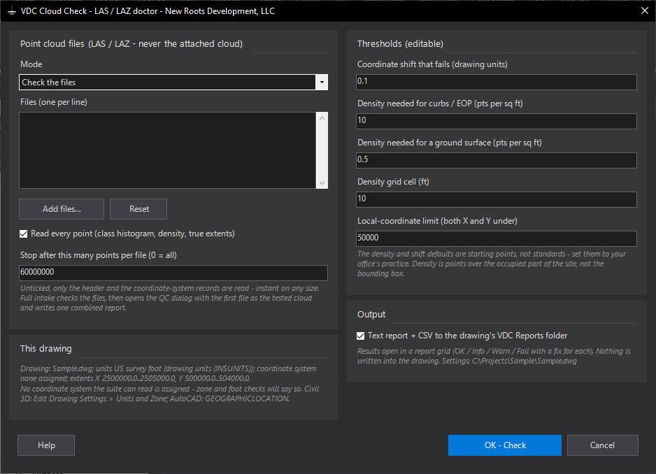
Task: Confirm with OK - Check button
Action: click(504, 445)
